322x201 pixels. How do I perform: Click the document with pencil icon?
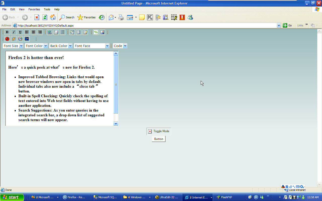point(85,32)
